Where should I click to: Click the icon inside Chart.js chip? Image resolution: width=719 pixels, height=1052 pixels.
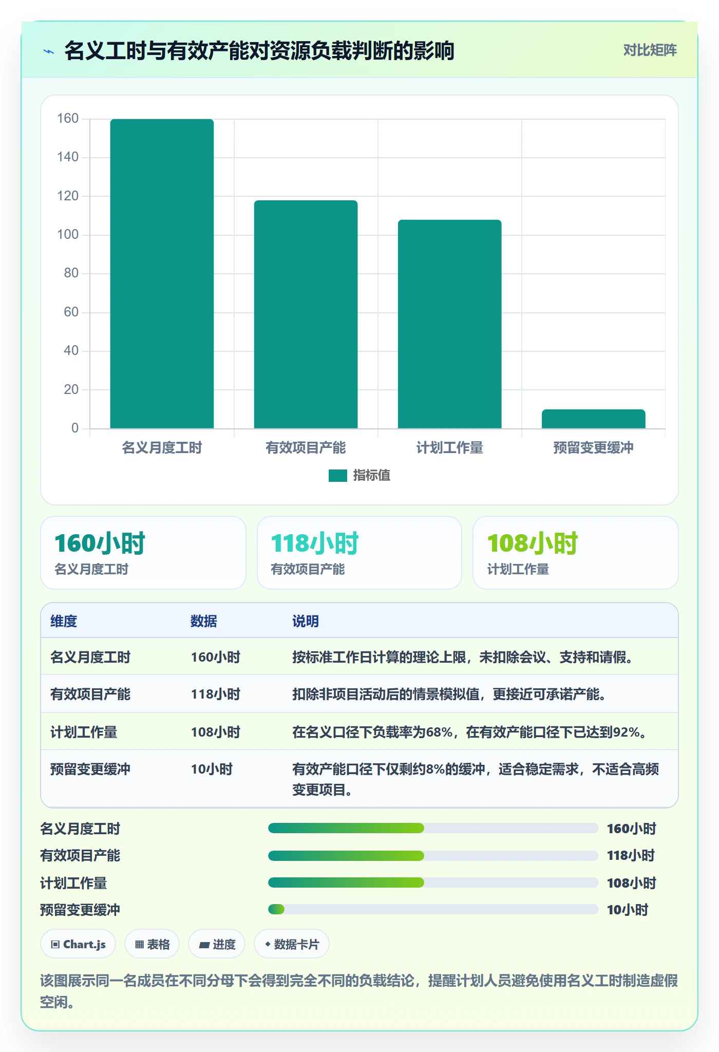(x=55, y=944)
